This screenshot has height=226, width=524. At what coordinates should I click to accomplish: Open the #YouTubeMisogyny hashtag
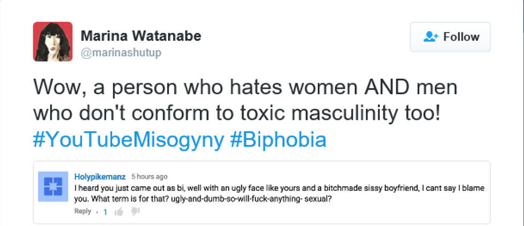[x=129, y=140]
